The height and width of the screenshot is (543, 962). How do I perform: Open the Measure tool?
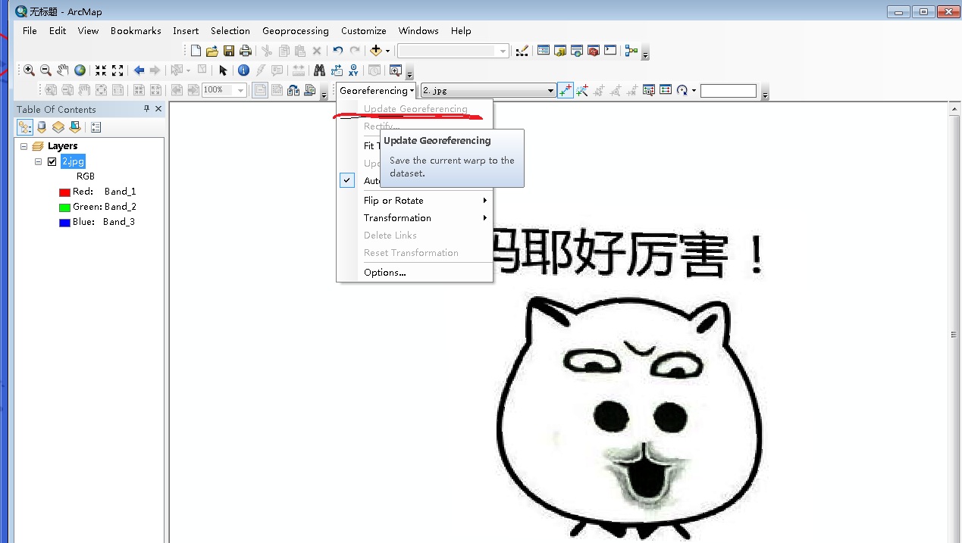299,70
